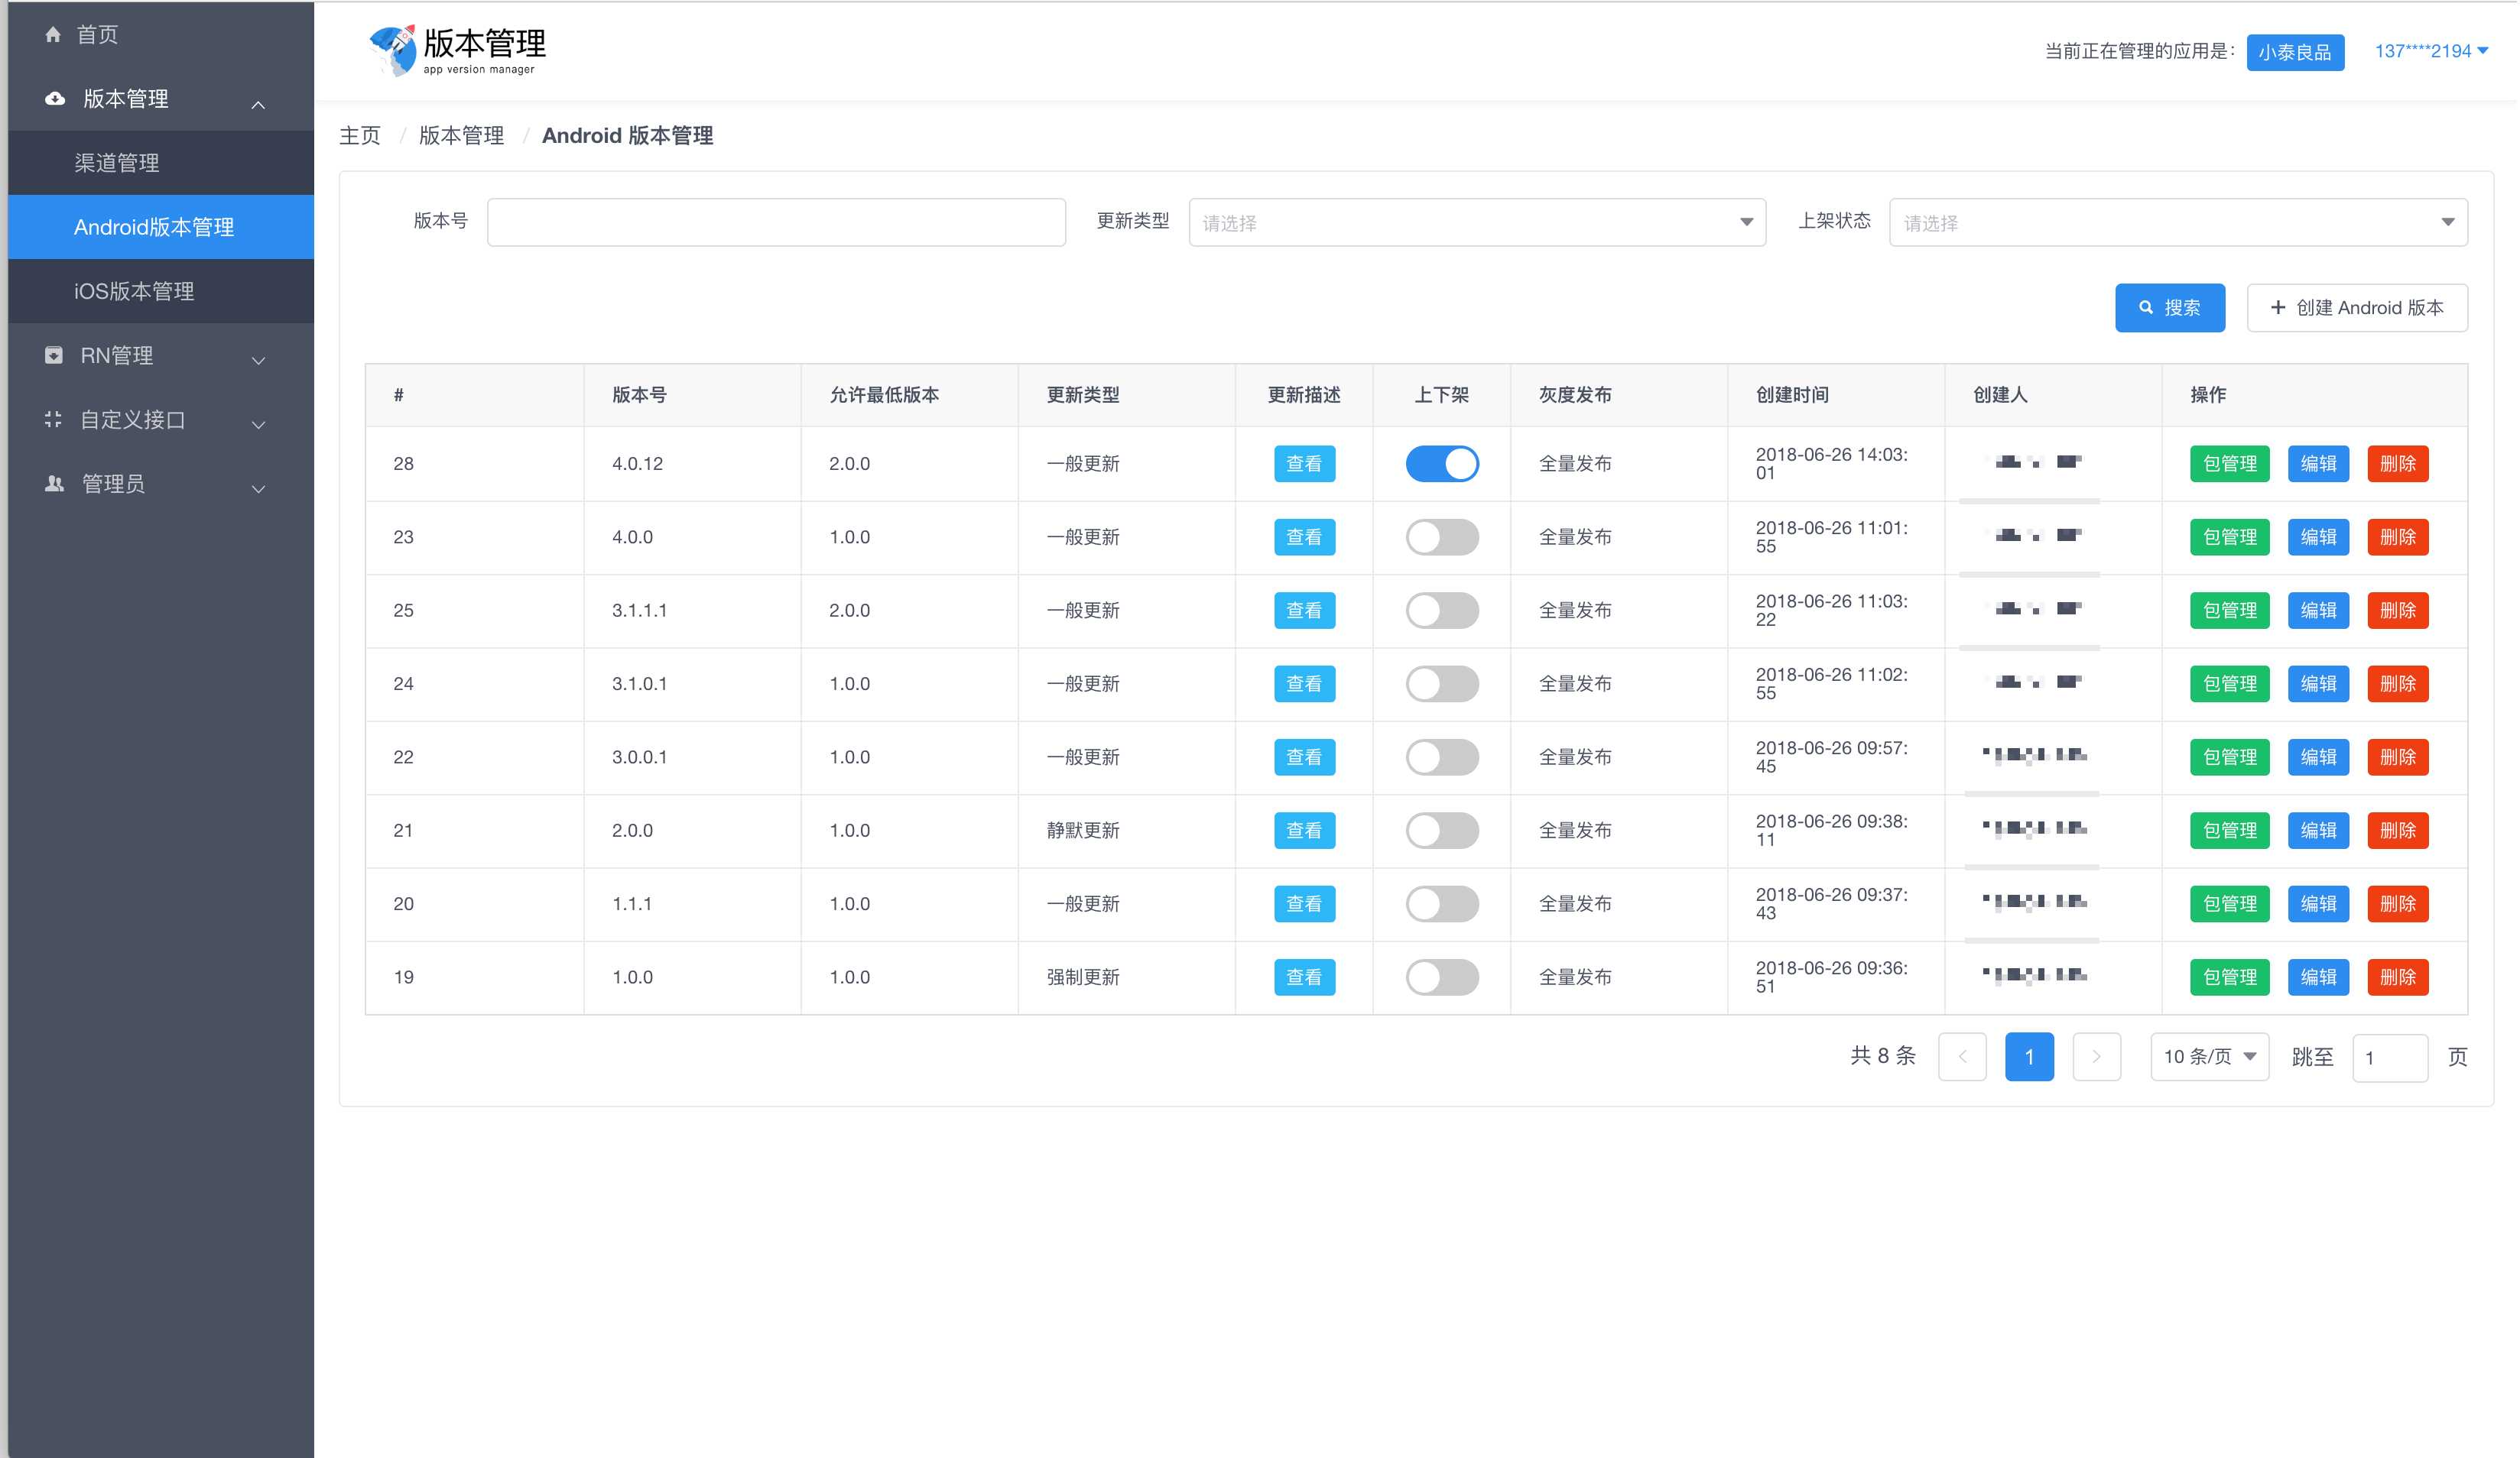
Task: Click the cloud icon beside 版本管理
Action: [55, 98]
